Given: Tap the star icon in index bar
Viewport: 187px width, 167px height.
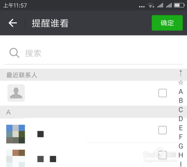Looking at the screenshot, I should pyautogui.click(x=181, y=83).
